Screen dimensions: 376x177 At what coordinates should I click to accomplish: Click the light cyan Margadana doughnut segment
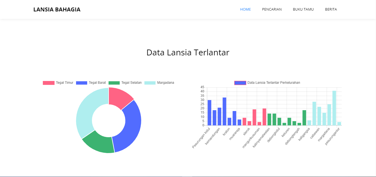pos(86,111)
